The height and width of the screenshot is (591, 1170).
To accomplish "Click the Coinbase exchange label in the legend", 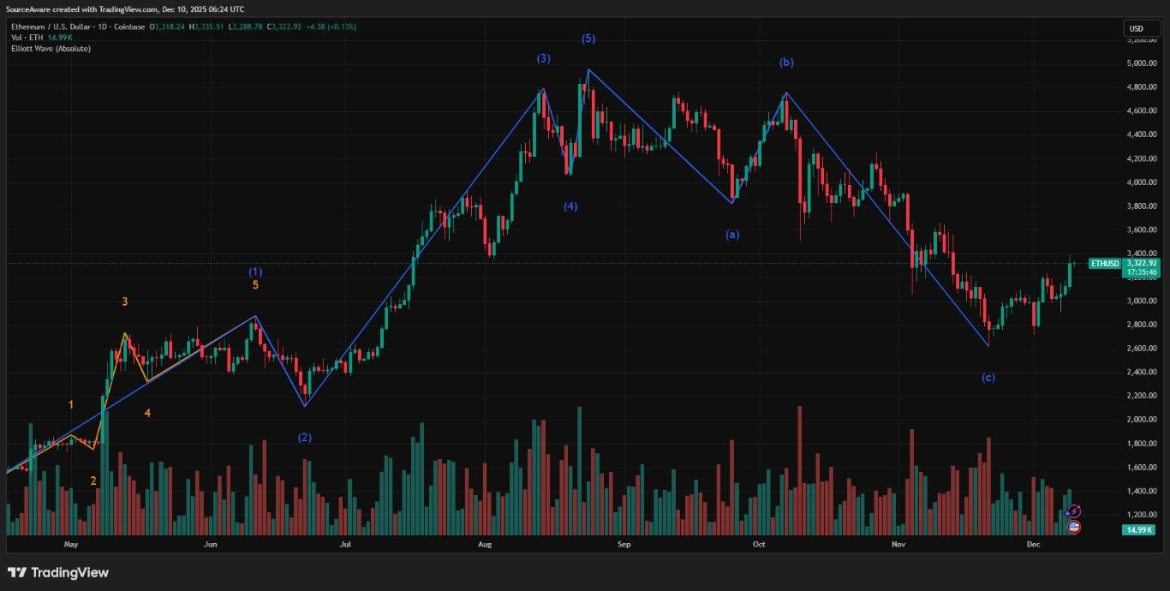I will pyautogui.click(x=130, y=27).
